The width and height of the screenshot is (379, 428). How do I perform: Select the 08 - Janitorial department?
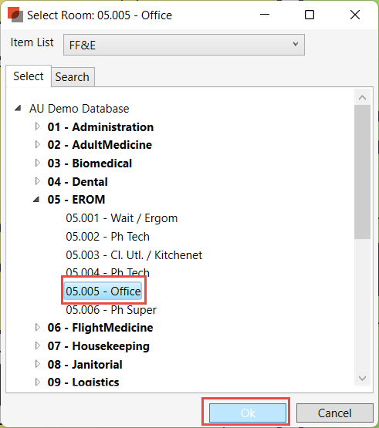tap(85, 365)
